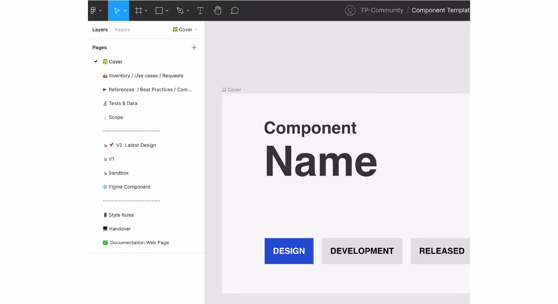Select the Cover frame label on canvas
Image resolution: width=558 pixels, height=304 pixels.
pos(234,90)
